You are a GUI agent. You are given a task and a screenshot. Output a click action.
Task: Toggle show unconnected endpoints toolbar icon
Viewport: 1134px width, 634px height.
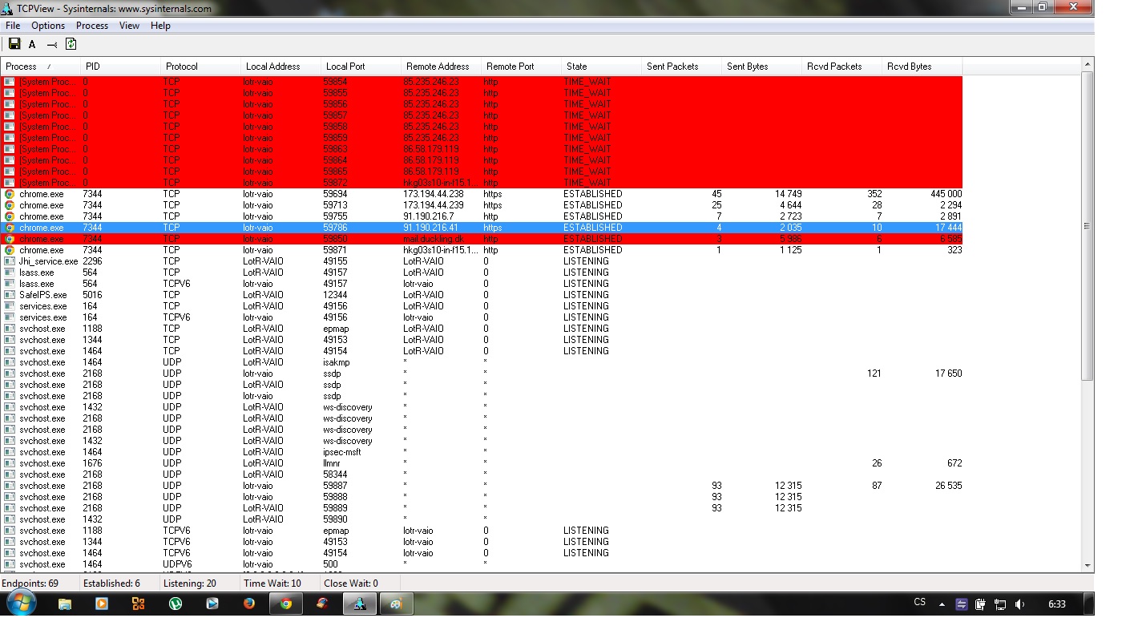[51, 45]
